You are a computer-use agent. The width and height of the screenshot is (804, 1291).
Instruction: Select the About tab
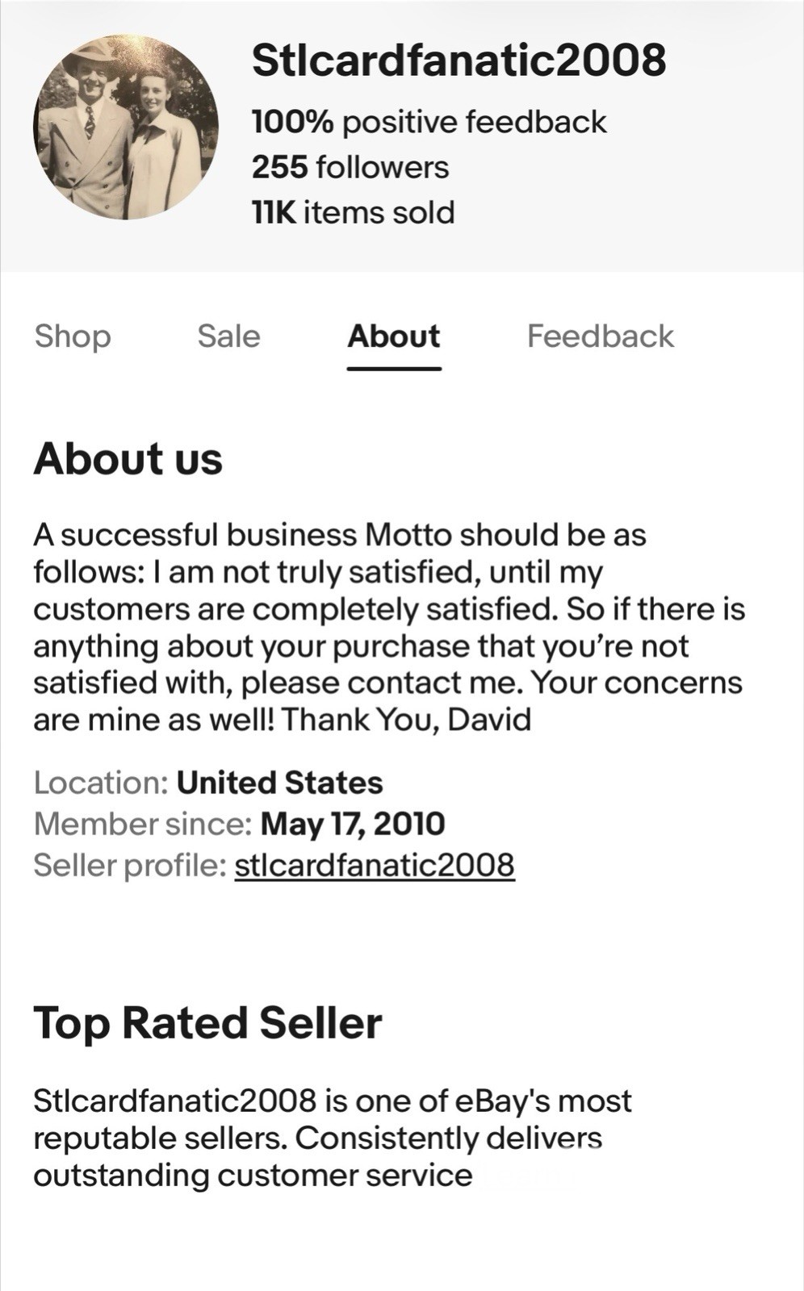tap(394, 336)
